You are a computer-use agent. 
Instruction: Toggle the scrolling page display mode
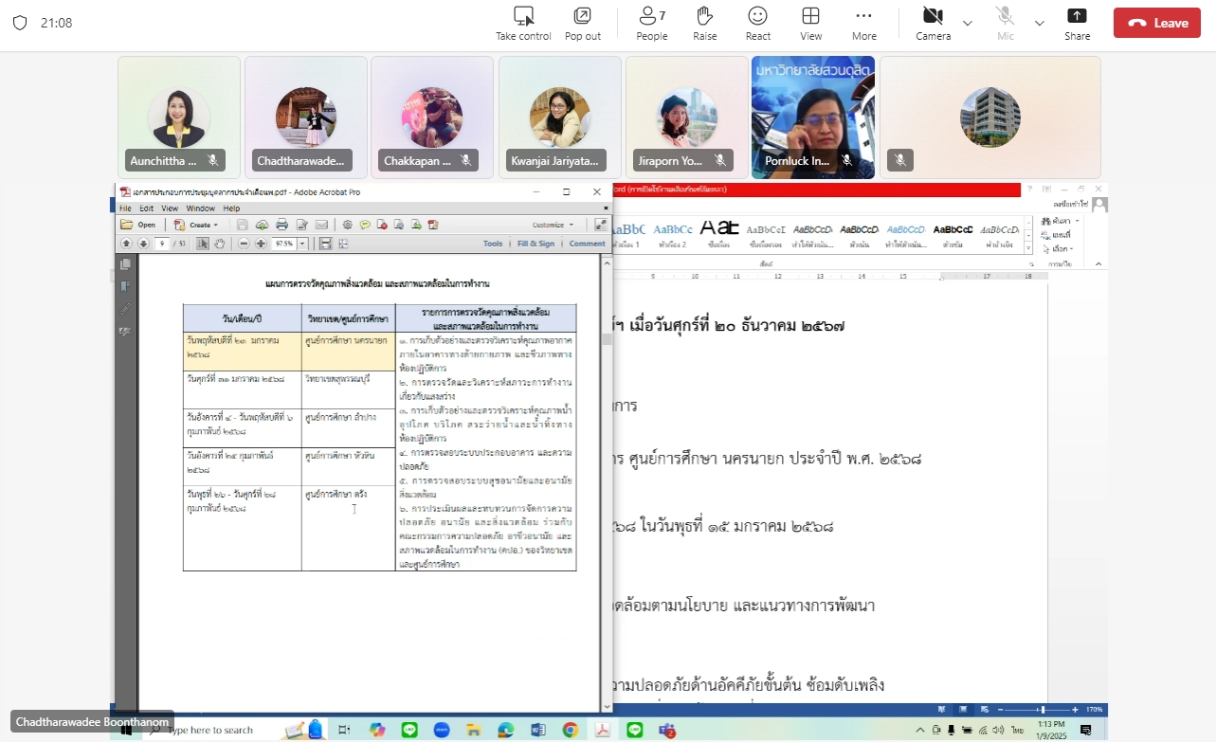click(325, 244)
